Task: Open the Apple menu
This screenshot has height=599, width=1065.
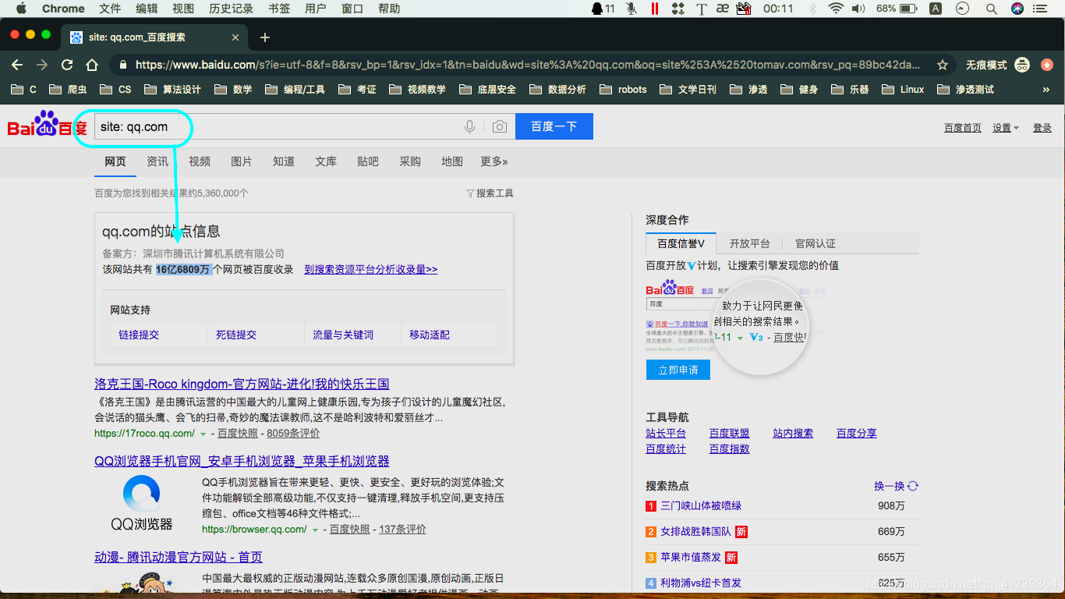Action: [x=21, y=9]
